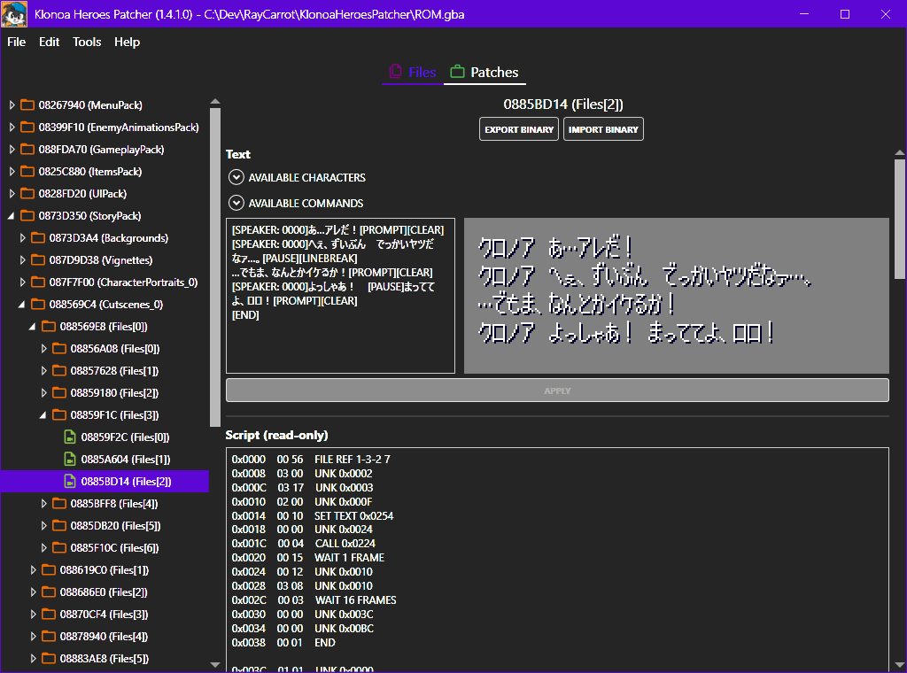Click green file icon of 08859F2C (Files[0])
Image resolution: width=907 pixels, height=673 pixels.
pos(70,437)
